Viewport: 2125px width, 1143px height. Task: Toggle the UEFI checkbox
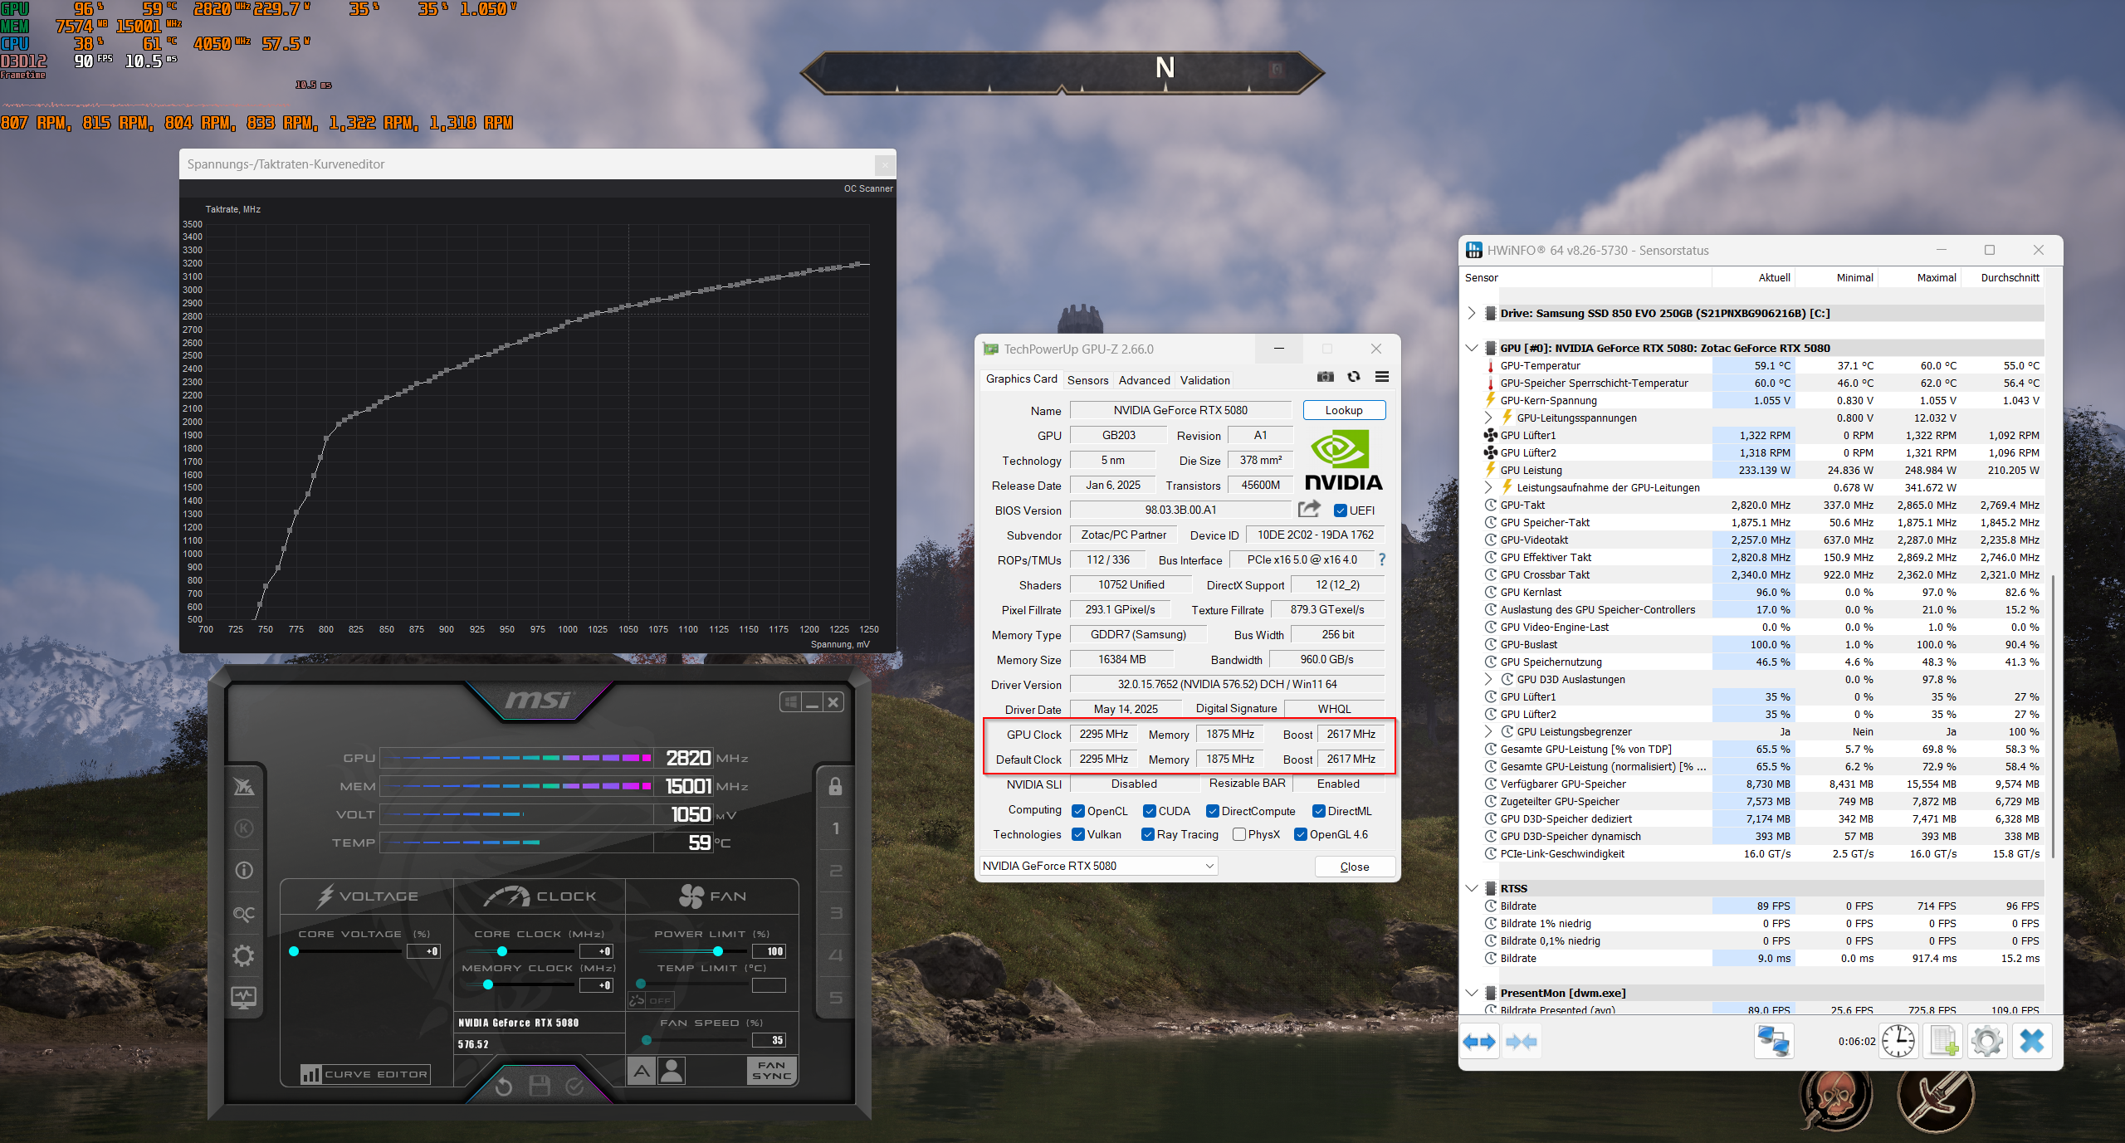tap(1340, 510)
